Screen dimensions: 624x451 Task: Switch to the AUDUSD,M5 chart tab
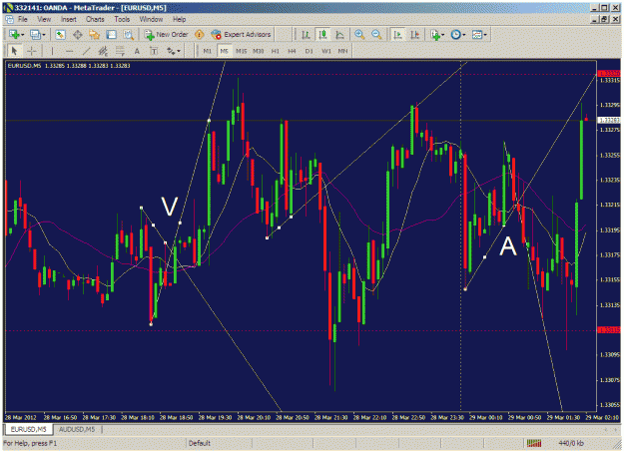point(77,429)
